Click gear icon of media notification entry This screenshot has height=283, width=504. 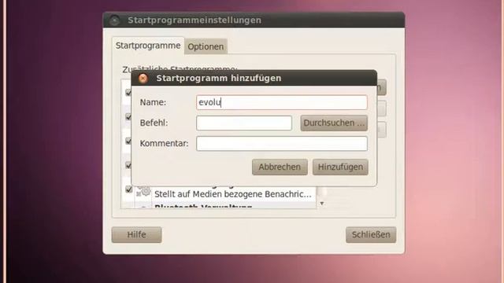pos(143,191)
